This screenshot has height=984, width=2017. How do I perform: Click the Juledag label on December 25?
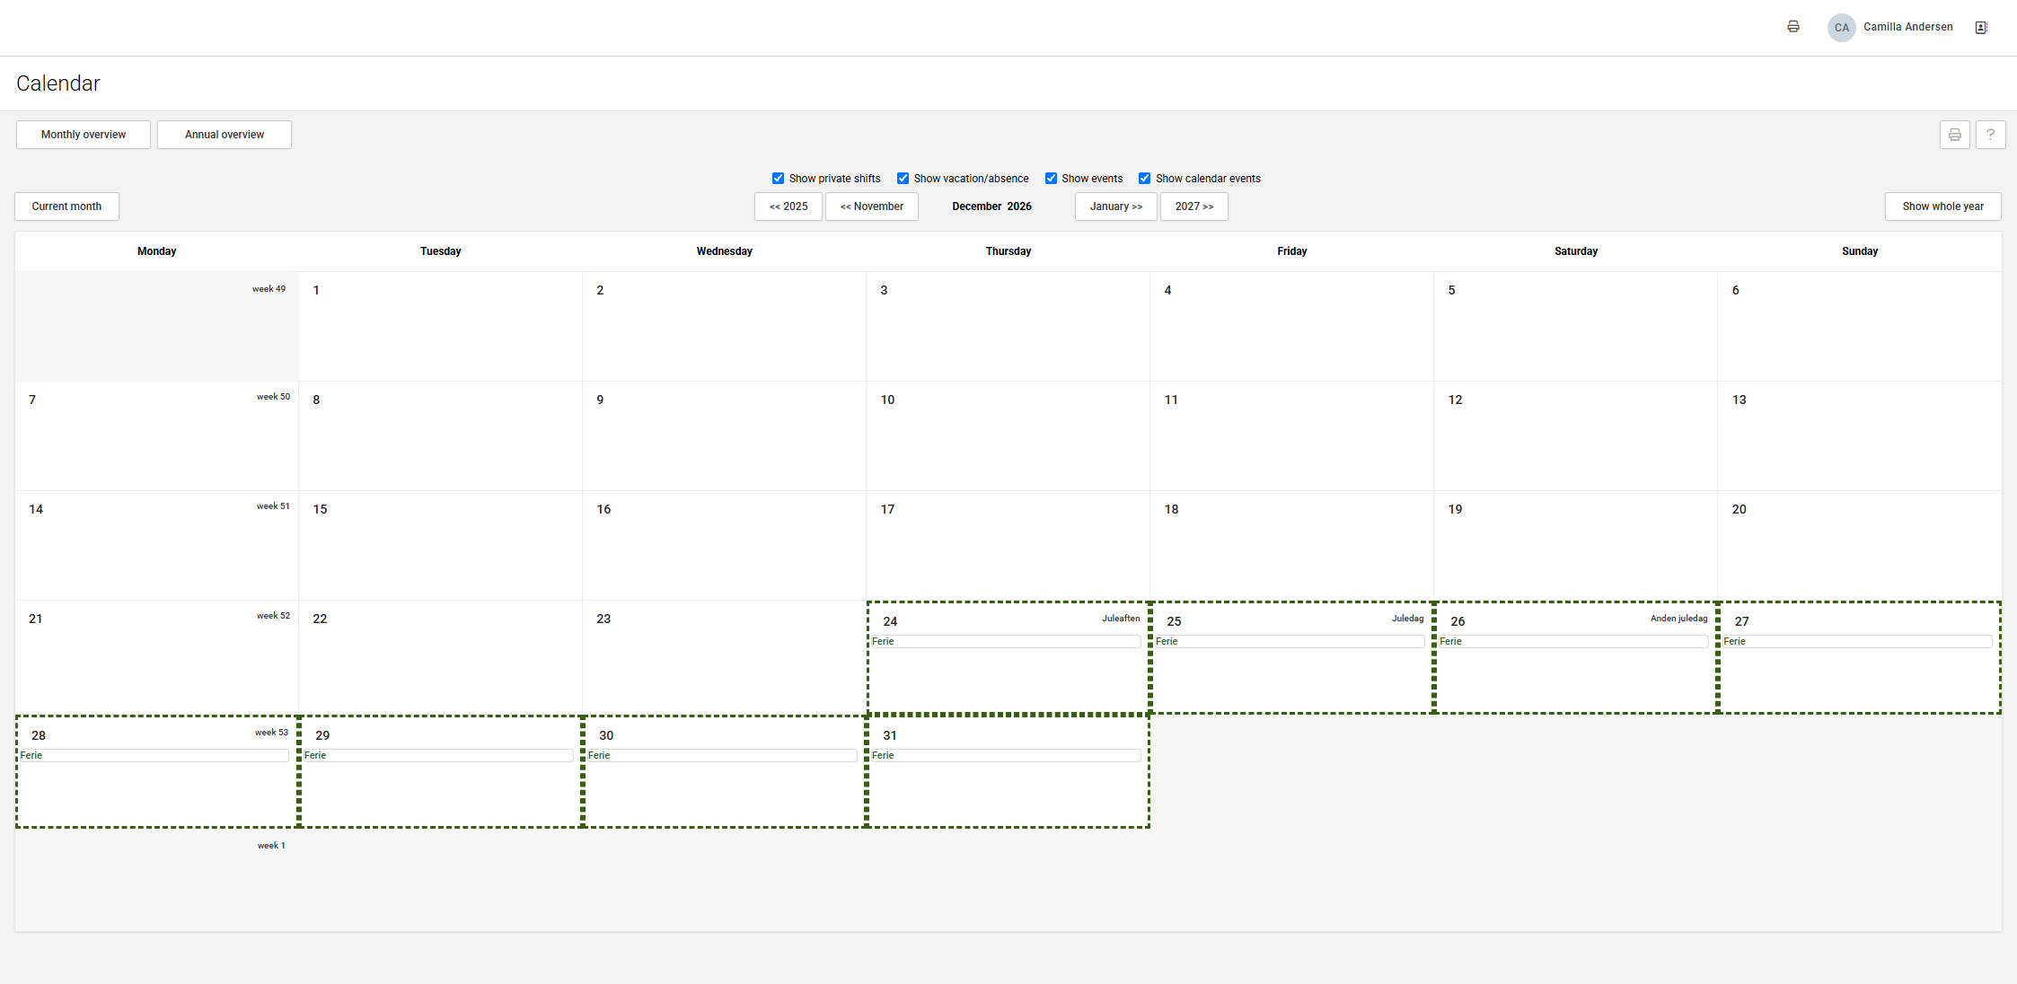pyautogui.click(x=1407, y=619)
